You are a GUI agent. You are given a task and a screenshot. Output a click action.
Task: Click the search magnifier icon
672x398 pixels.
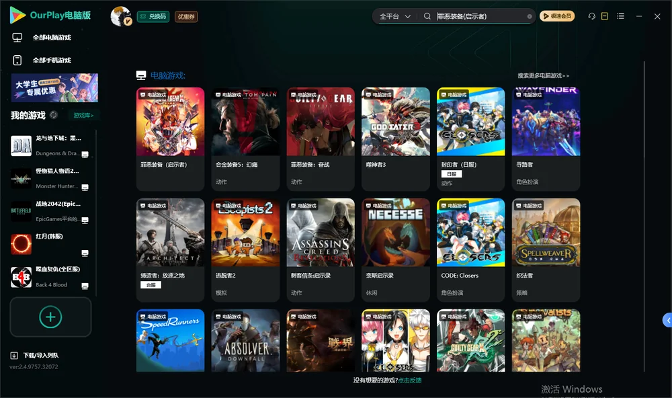427,16
